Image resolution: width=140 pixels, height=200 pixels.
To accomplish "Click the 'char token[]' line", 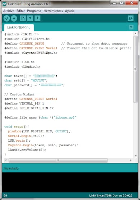I will point(31,76).
